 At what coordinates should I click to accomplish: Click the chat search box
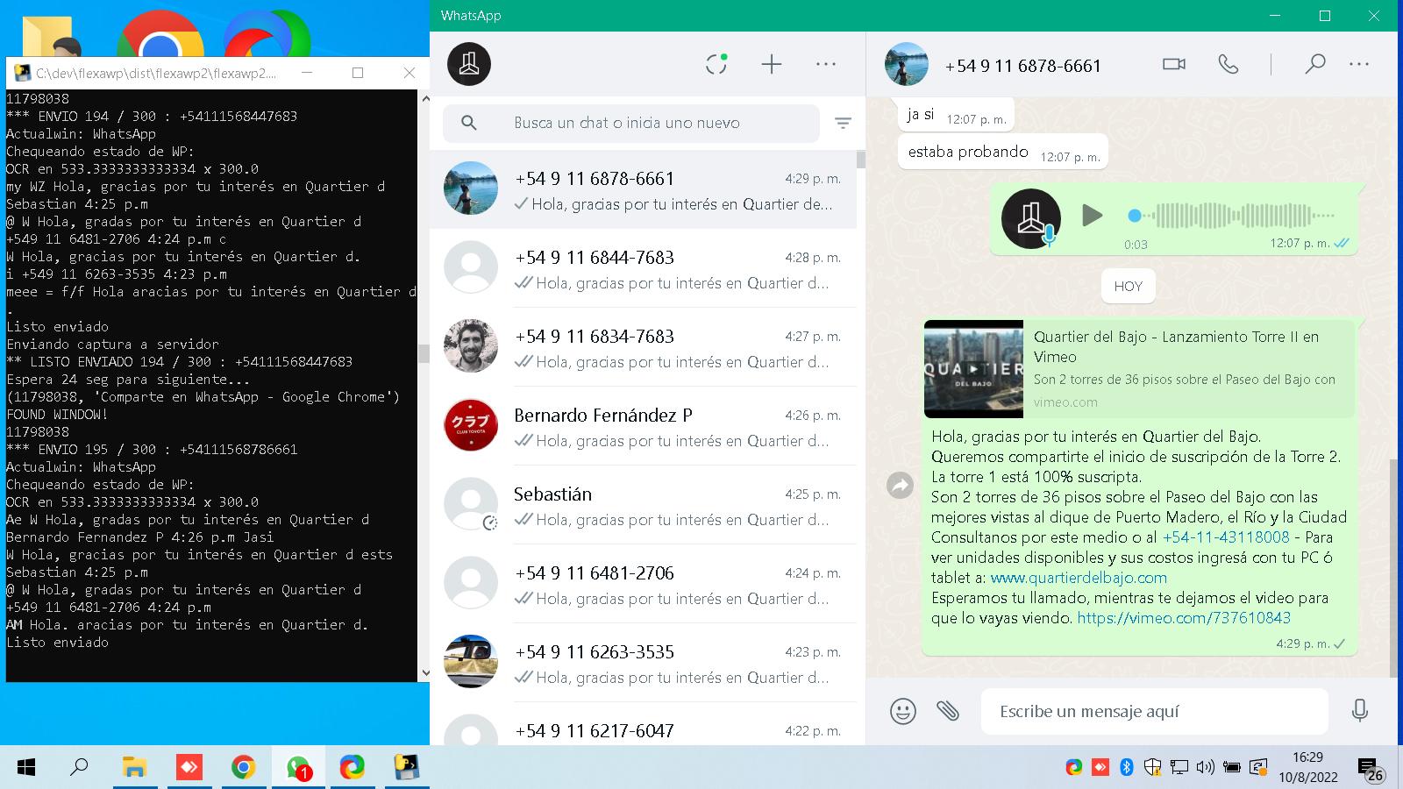(x=631, y=124)
